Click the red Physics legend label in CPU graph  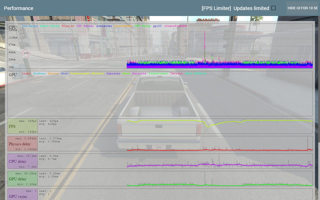68,26
